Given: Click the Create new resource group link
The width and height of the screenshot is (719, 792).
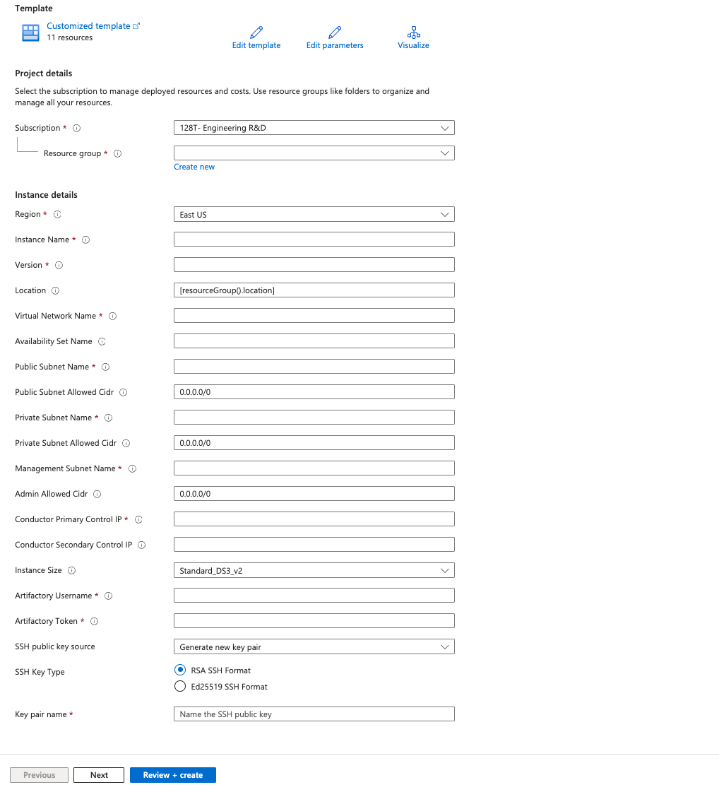Looking at the screenshot, I should click(x=194, y=167).
